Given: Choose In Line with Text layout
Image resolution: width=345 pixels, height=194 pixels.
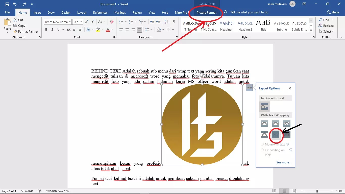Looking at the screenshot, I should coord(264,107).
